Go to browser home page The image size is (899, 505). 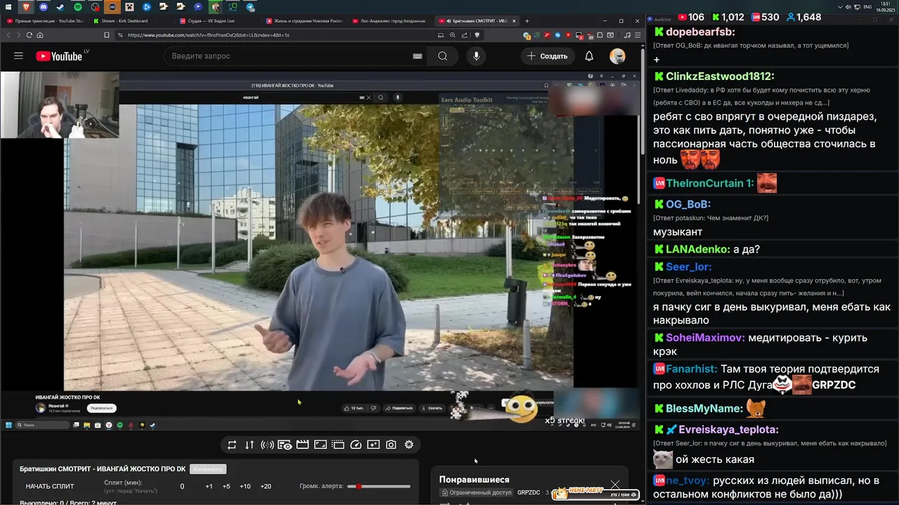click(x=40, y=35)
